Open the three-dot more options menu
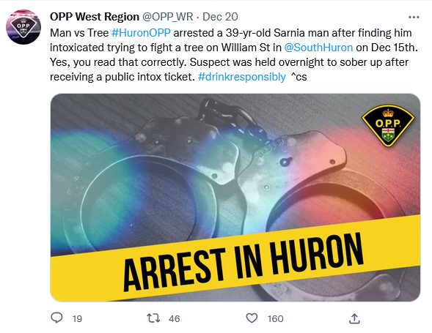The width and height of the screenshot is (432, 333). [x=414, y=17]
